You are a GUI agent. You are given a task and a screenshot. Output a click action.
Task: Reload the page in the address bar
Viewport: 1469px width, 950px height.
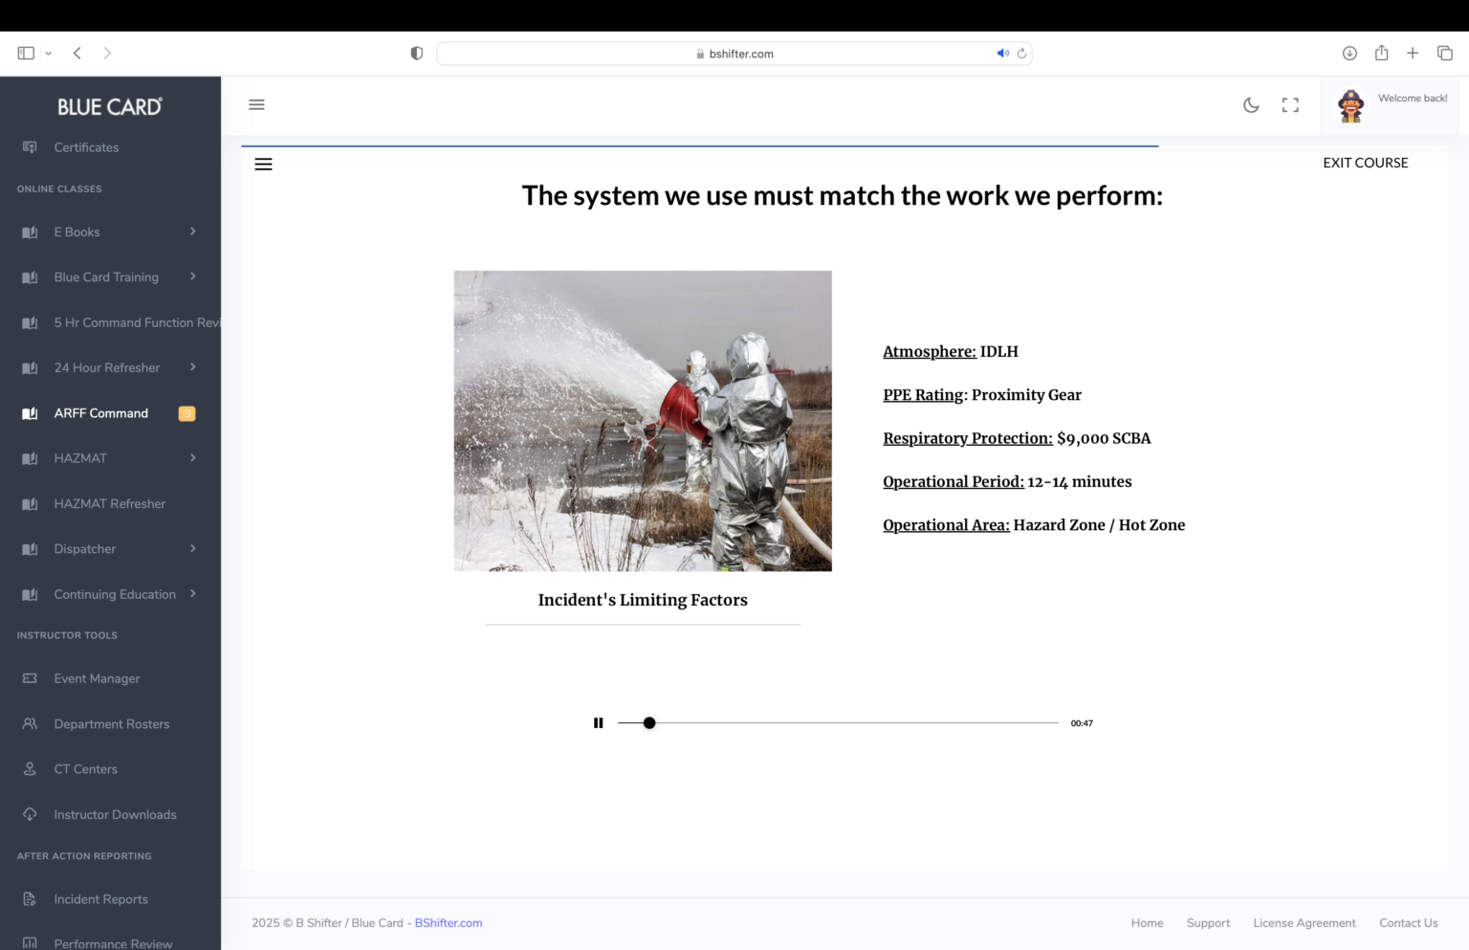(1021, 54)
